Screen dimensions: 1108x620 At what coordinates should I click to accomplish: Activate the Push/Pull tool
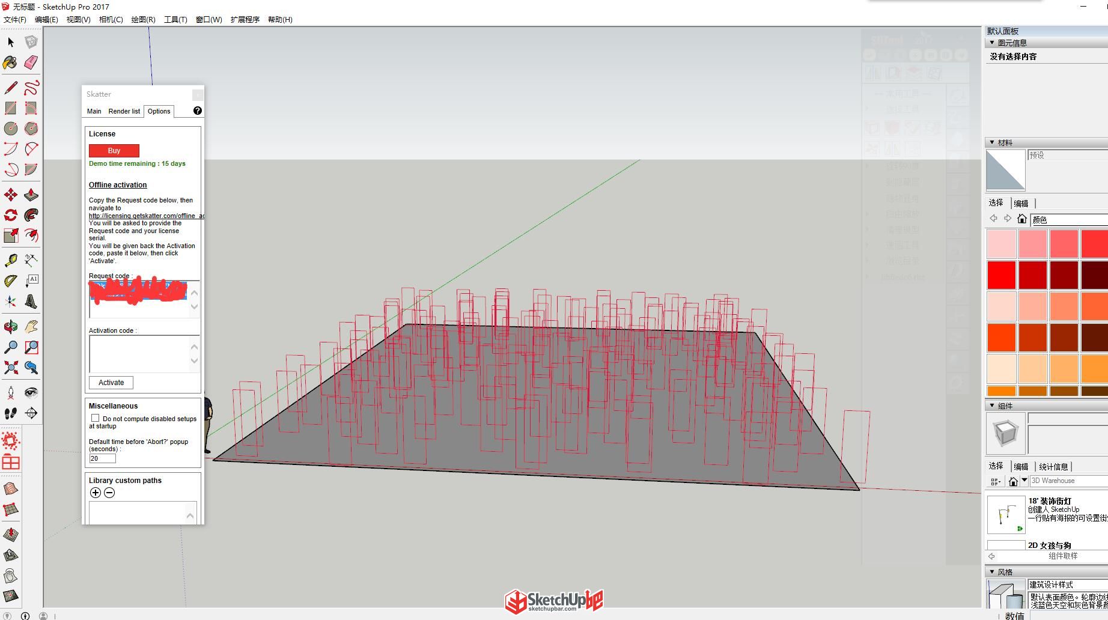pos(31,195)
